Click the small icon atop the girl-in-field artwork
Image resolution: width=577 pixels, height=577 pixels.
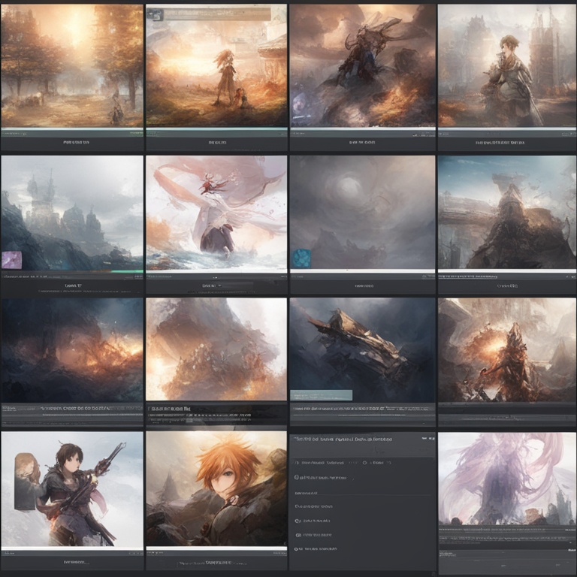155,15
